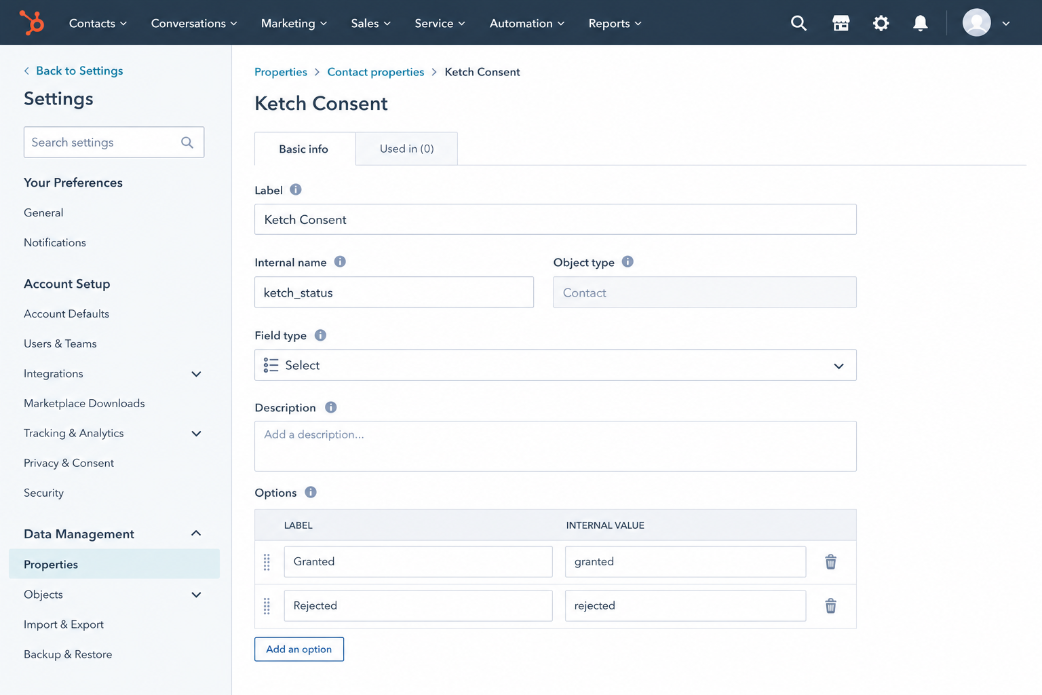
Task: Open the settings gear icon
Action: 881,23
